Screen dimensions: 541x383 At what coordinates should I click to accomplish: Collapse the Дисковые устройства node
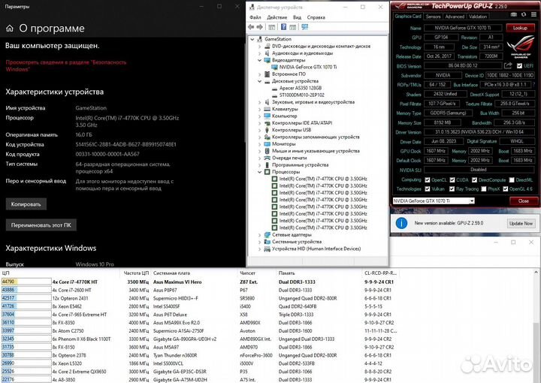pyautogui.click(x=259, y=81)
